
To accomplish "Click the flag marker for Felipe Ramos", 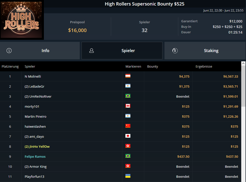I will point(128,156).
